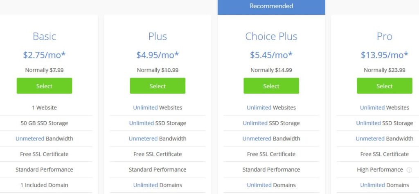Viewport: 419px width, 194px height.
Task: Click the Pro plan heading
Action: click(385, 36)
